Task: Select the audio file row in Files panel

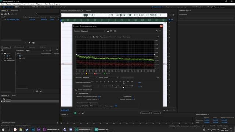Action: coord(30,19)
